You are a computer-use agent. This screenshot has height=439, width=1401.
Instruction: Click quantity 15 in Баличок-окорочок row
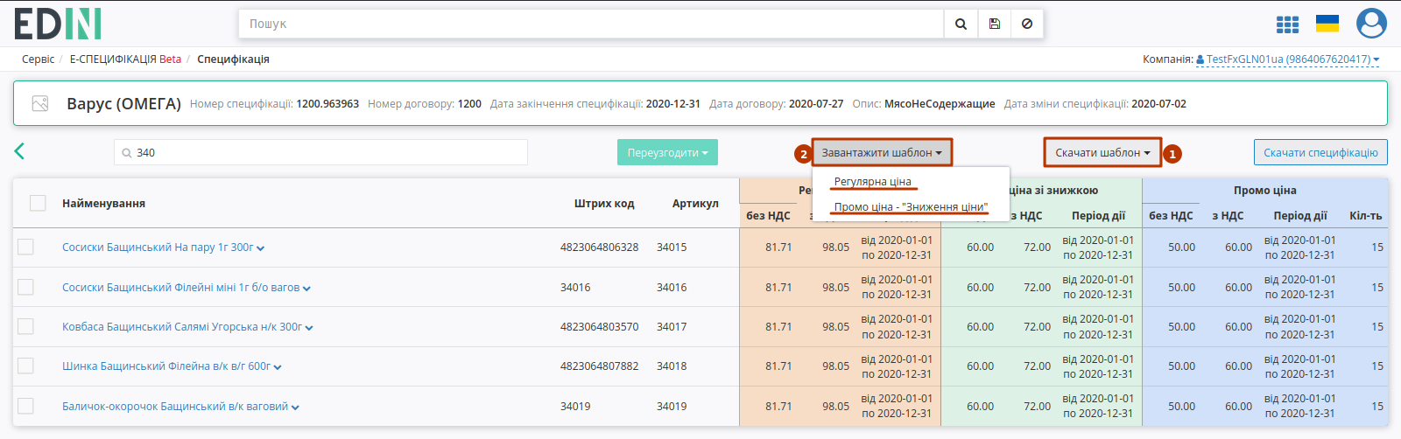tap(1377, 407)
